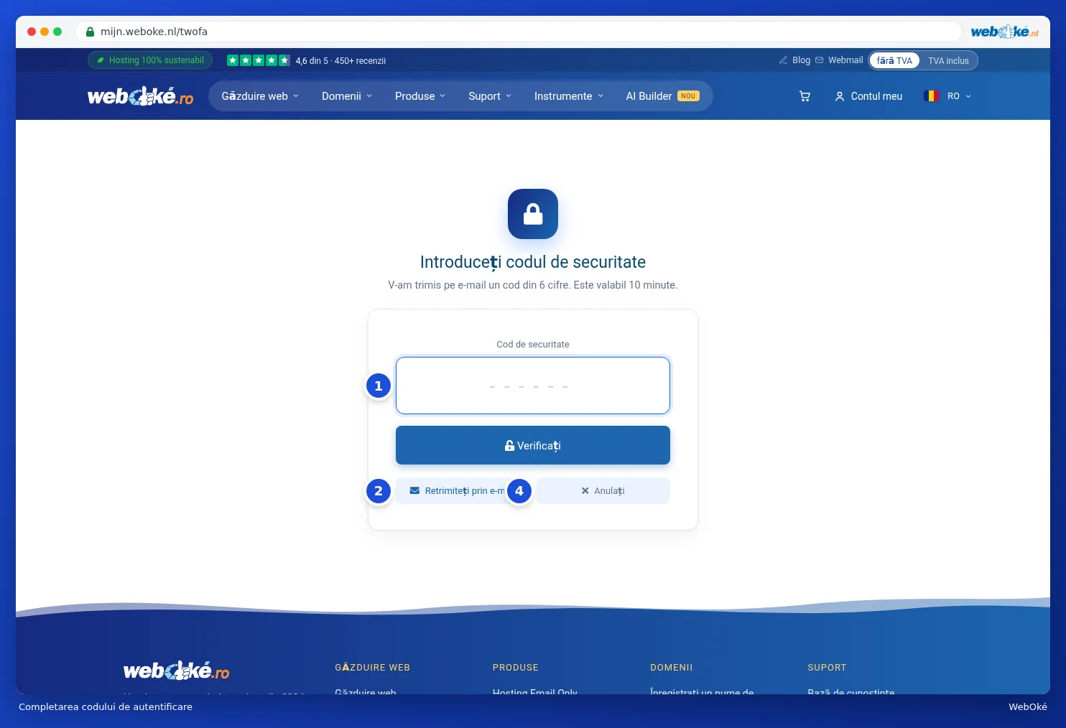Expand the Găzduire web menu
Viewport: 1066px width, 728px height.
pyautogui.click(x=260, y=96)
